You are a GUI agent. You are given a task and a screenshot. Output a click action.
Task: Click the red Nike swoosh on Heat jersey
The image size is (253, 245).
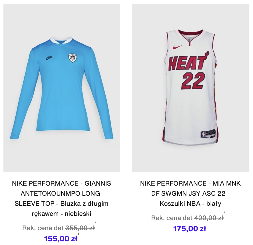click(178, 47)
